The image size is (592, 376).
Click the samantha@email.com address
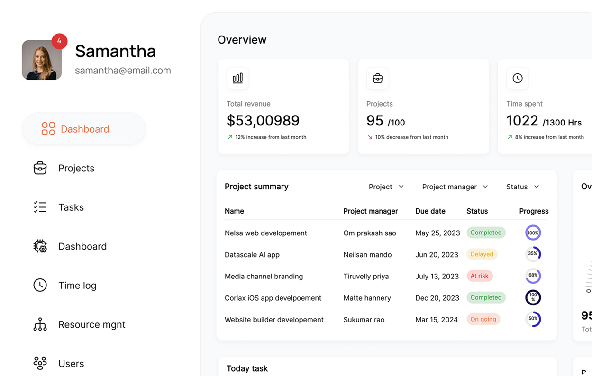click(x=123, y=71)
